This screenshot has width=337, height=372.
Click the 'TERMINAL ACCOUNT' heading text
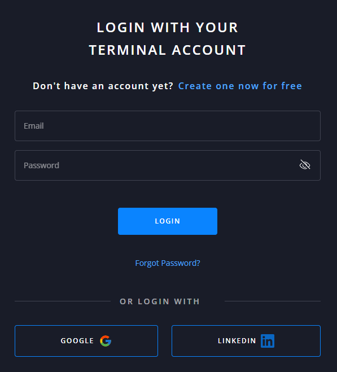(x=167, y=50)
